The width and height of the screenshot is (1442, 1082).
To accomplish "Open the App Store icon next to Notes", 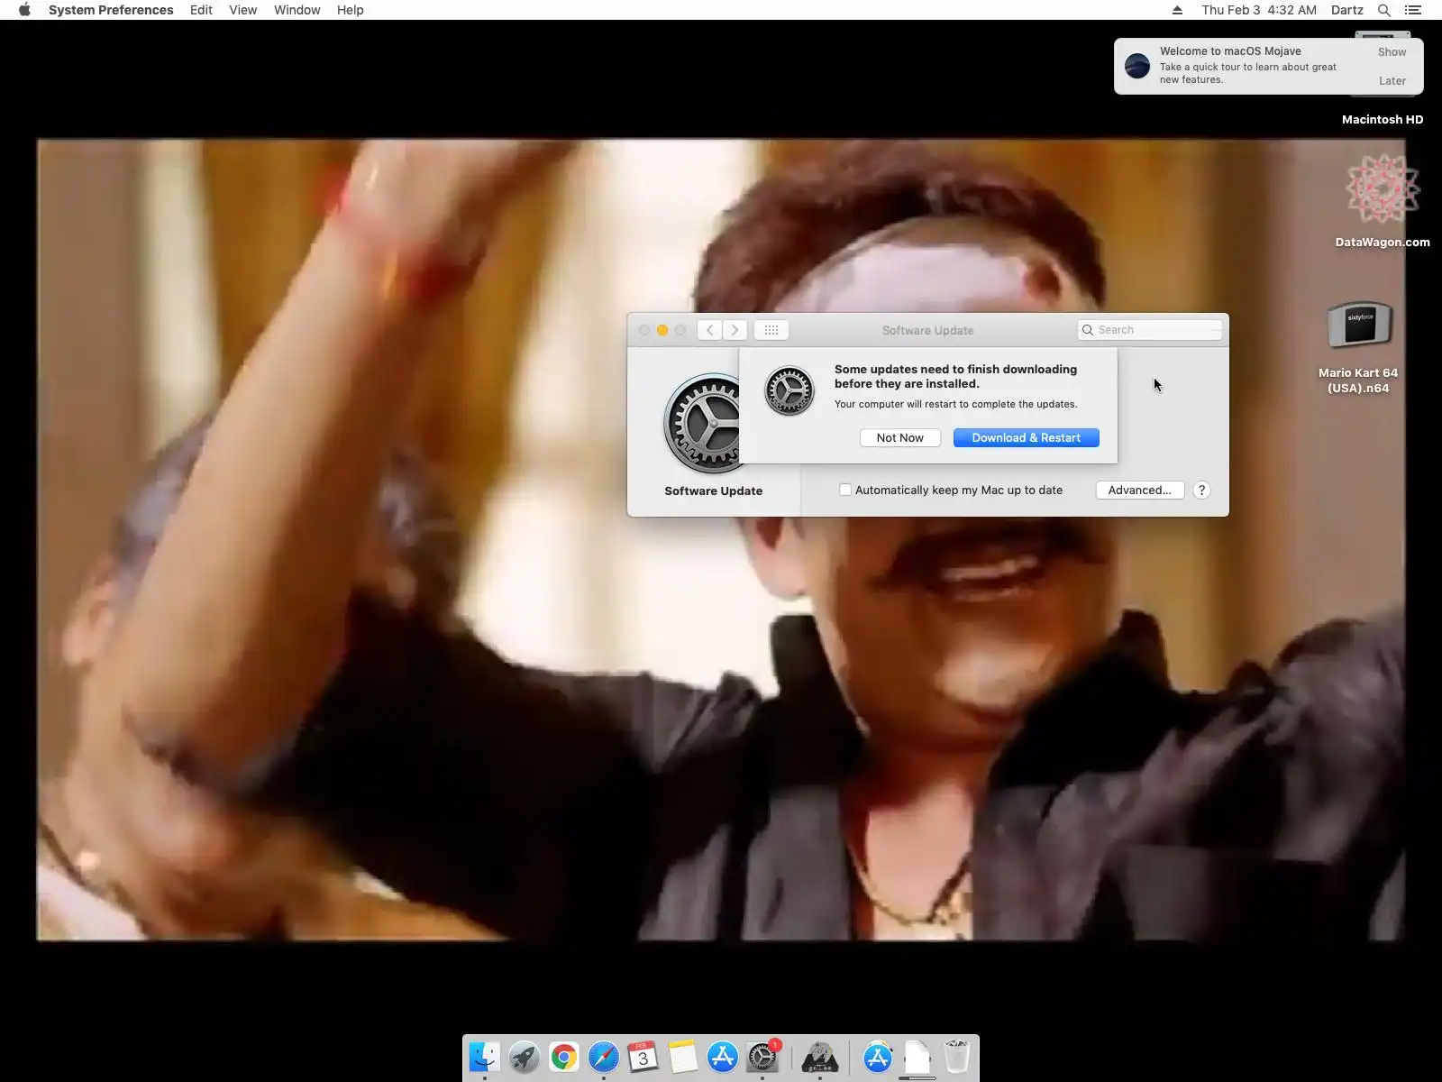I will 722,1056.
